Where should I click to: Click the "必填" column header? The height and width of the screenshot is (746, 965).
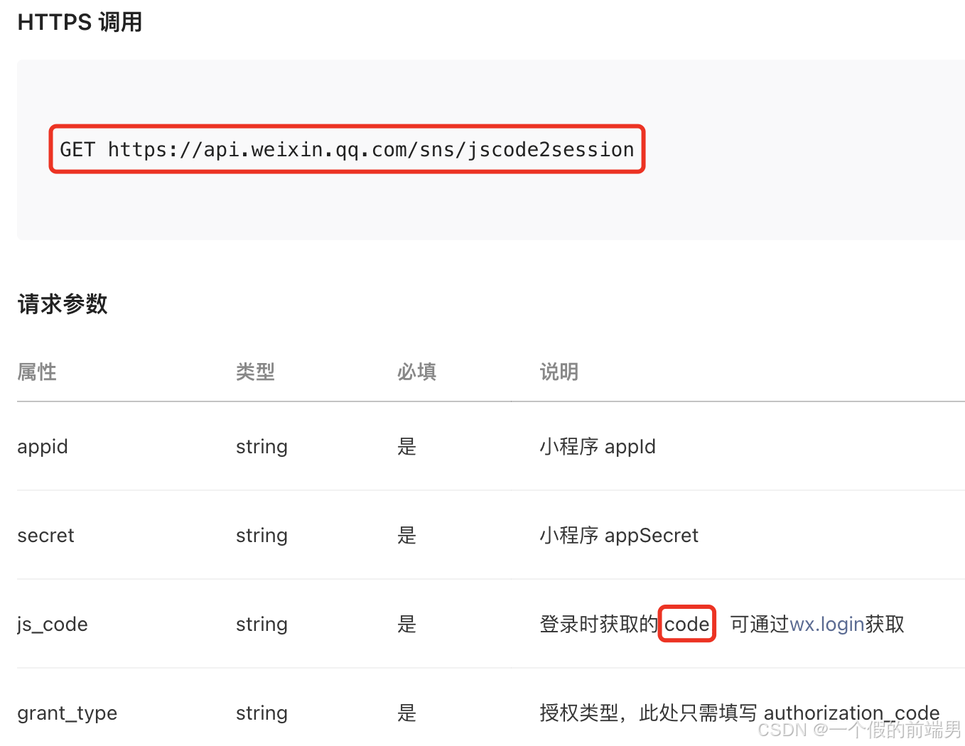(416, 372)
